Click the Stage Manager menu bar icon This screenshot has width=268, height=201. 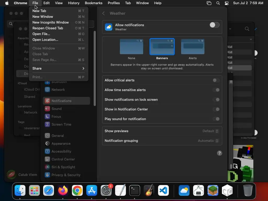tap(209, 3)
